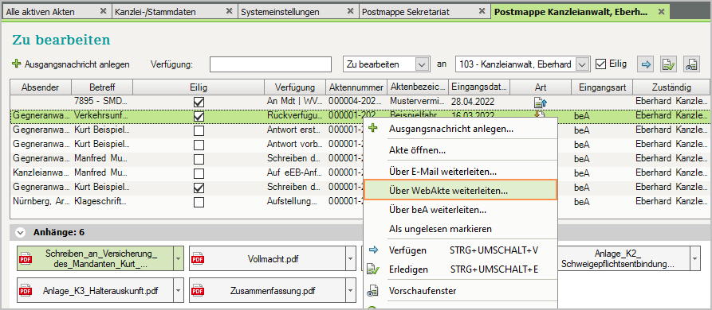Check Eilig for Gegneranwalt Manfred Mu... row
Viewport: 712px width, 310px height.
point(199,159)
